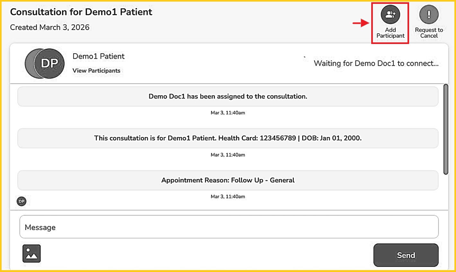
Task: Open the image attachment icon
Action: (31, 253)
